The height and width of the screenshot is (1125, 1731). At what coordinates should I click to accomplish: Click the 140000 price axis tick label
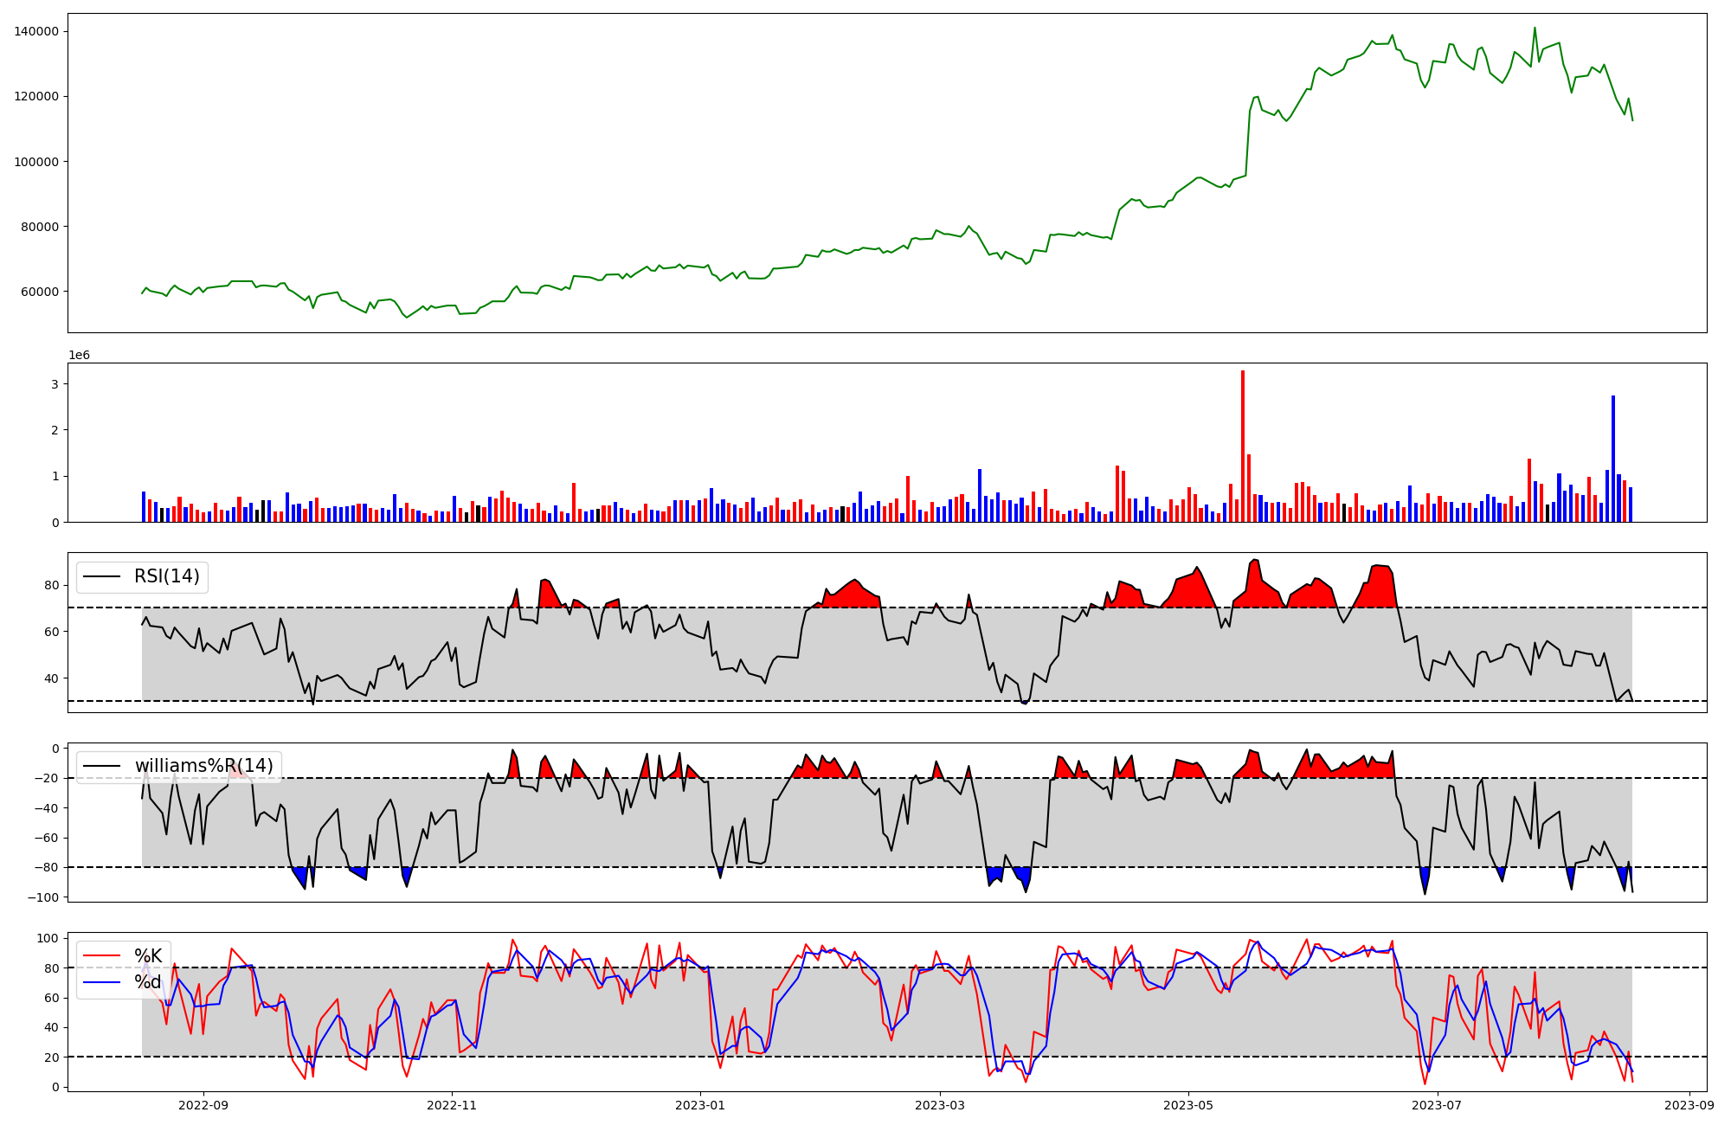click(x=36, y=31)
